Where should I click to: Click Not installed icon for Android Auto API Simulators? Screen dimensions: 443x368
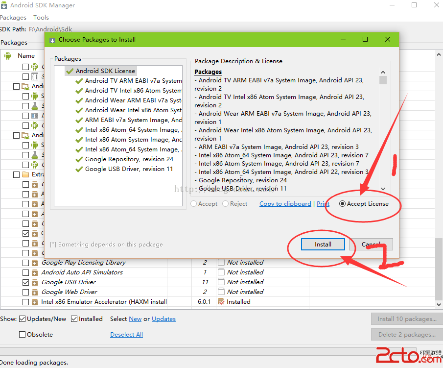point(221,272)
